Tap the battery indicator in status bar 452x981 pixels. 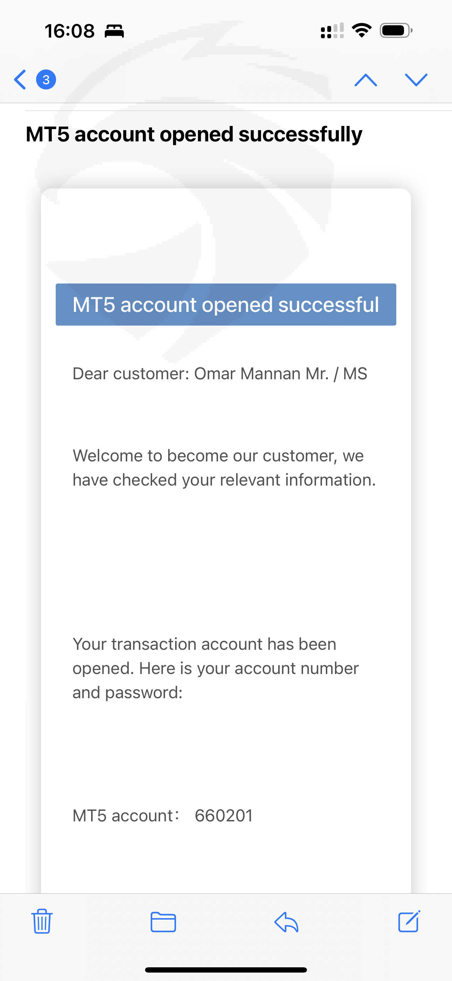click(x=396, y=31)
